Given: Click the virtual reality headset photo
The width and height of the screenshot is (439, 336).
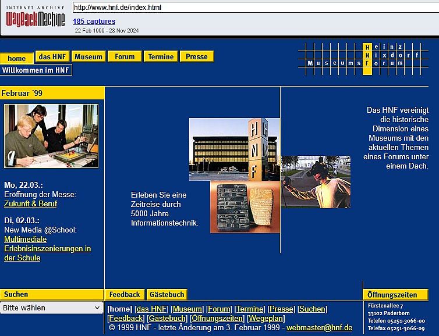Looking at the screenshot, I should 316,181.
